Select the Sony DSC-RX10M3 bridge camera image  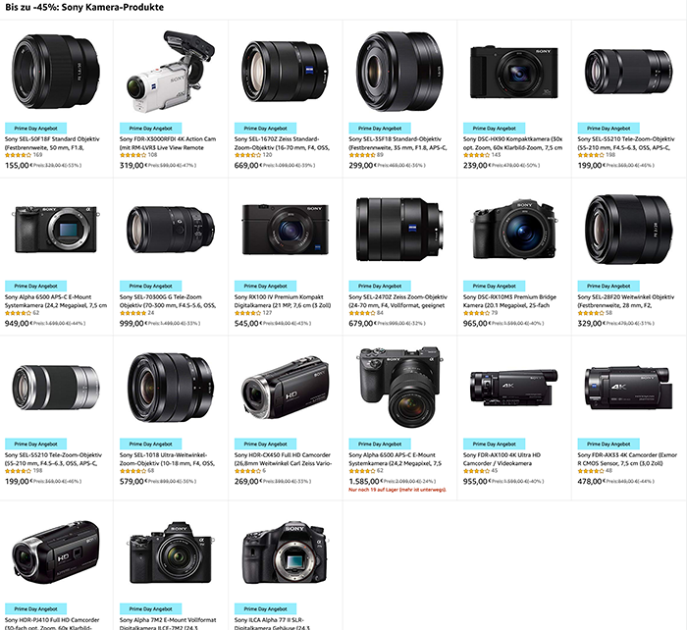514,230
